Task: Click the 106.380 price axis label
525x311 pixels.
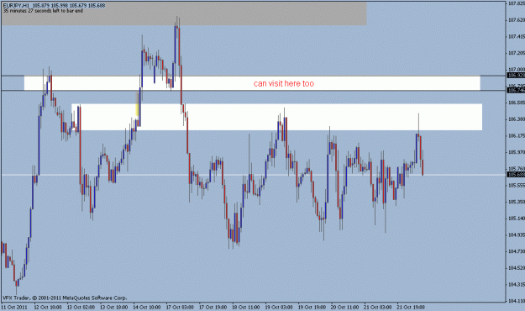Action: pyautogui.click(x=517, y=119)
